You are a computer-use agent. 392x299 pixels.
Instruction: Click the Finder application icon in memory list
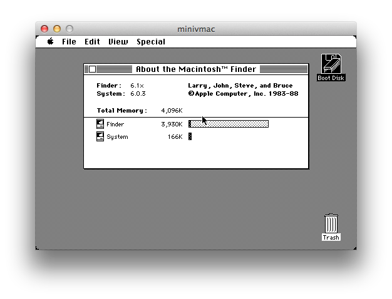100,124
